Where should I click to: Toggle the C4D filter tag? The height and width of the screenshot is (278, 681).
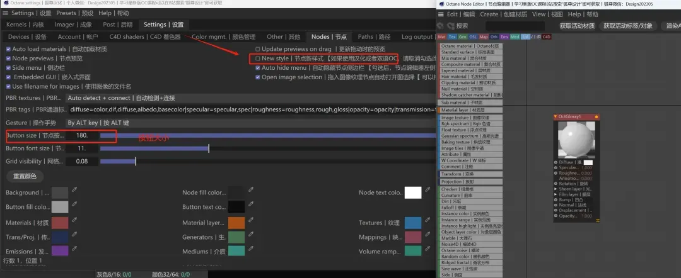[546, 37]
